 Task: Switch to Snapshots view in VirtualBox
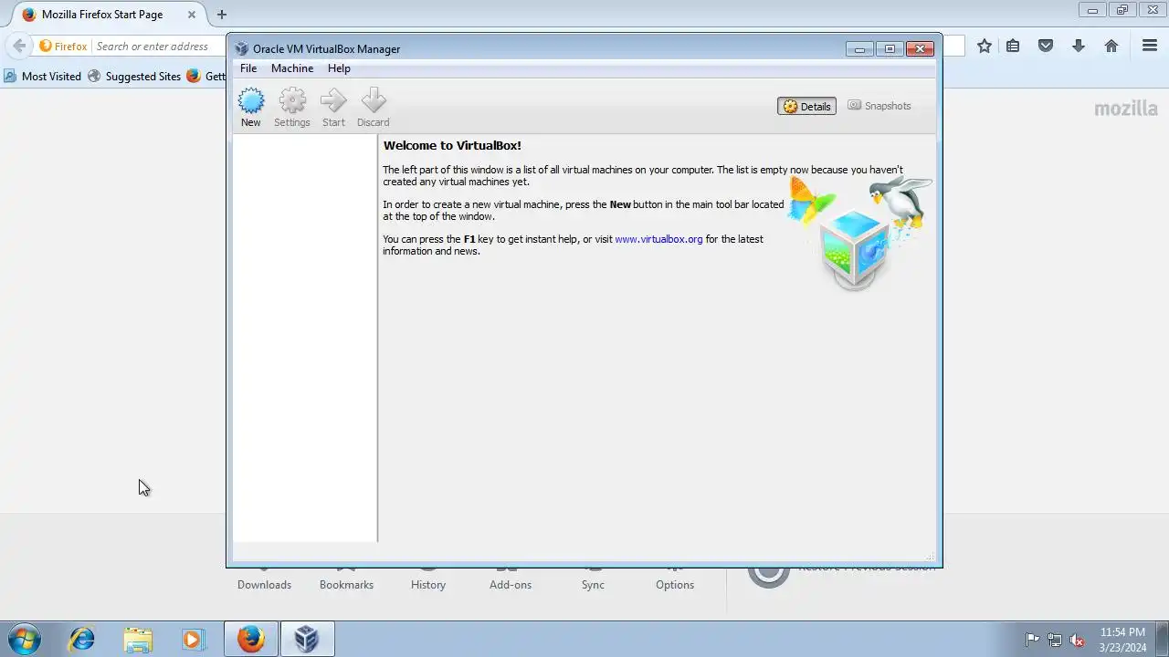[x=879, y=106]
